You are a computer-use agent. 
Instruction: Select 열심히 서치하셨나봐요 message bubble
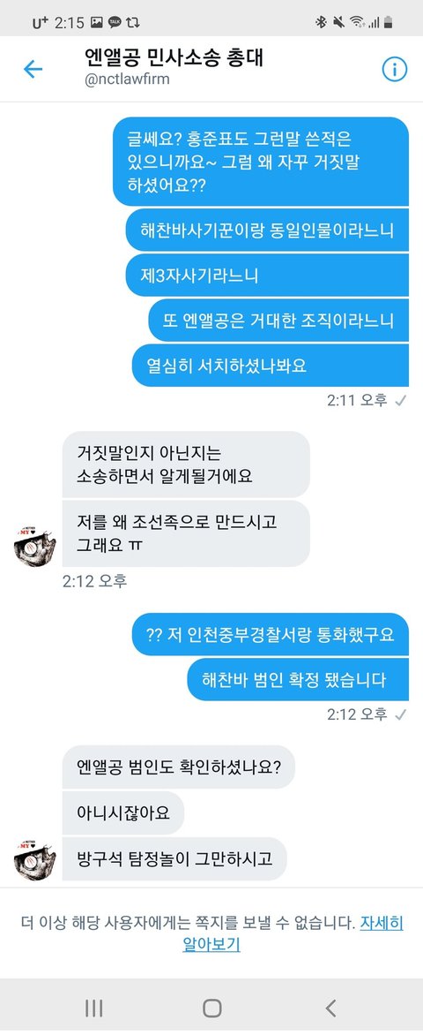(271, 365)
